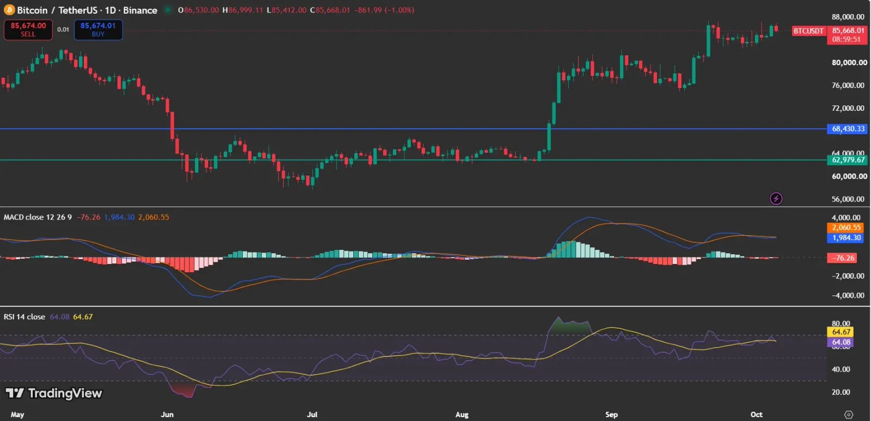Click the purple 64.08 RSI scale label
871x421 pixels.
[x=841, y=342]
